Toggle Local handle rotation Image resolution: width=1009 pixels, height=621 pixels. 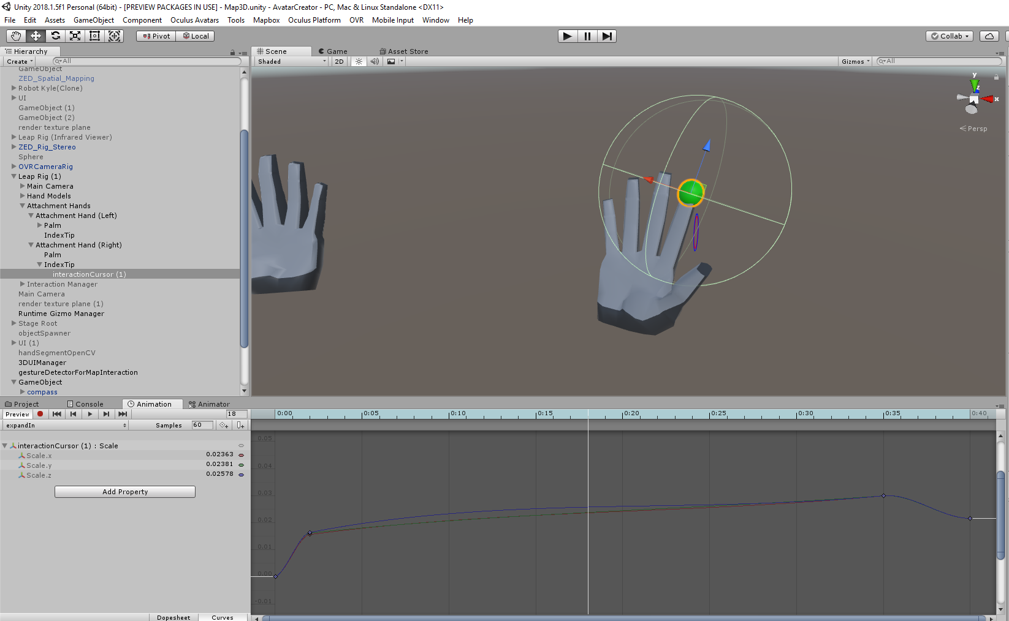196,36
